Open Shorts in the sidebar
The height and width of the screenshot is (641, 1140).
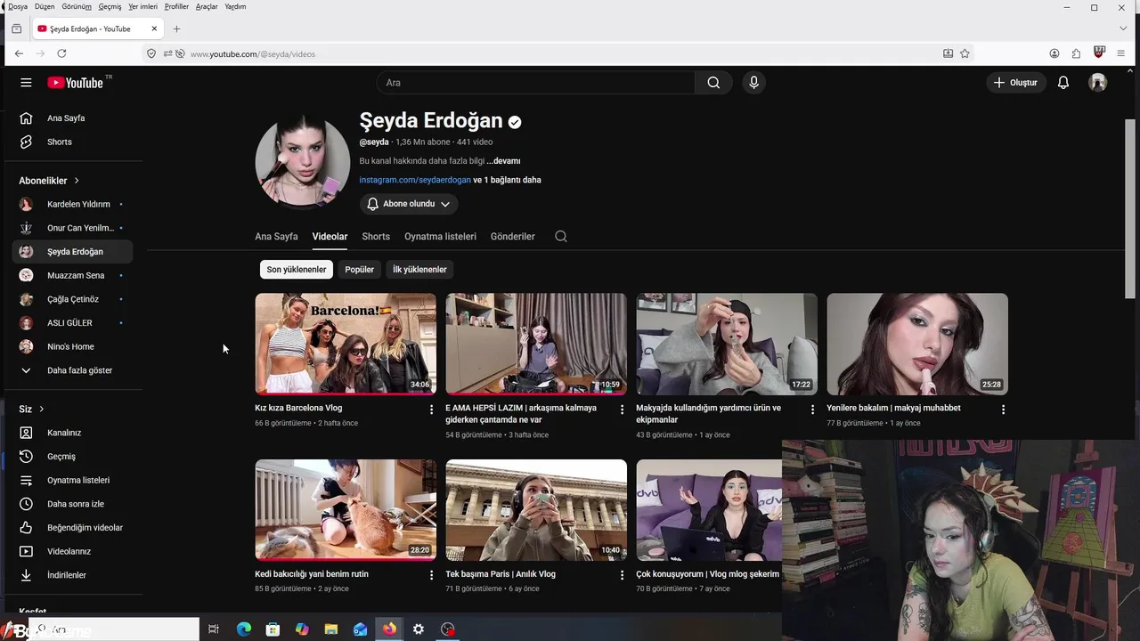coord(73,142)
